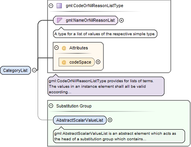Click the 'list of values' annotation bubble
Screen dimensions: 191x147
click(x=105, y=34)
